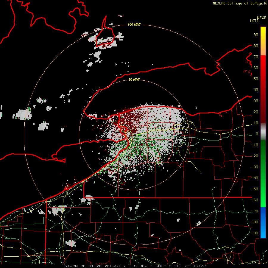Click the -90 value on velocity scale
Screen dimensions: 268x268
255,233
